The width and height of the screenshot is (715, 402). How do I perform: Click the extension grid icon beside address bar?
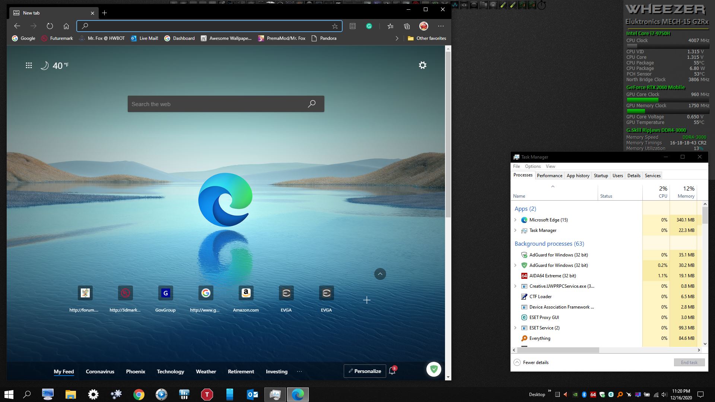[x=353, y=26]
